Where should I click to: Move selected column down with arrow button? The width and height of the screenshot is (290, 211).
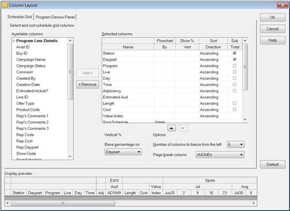(x=183, y=128)
